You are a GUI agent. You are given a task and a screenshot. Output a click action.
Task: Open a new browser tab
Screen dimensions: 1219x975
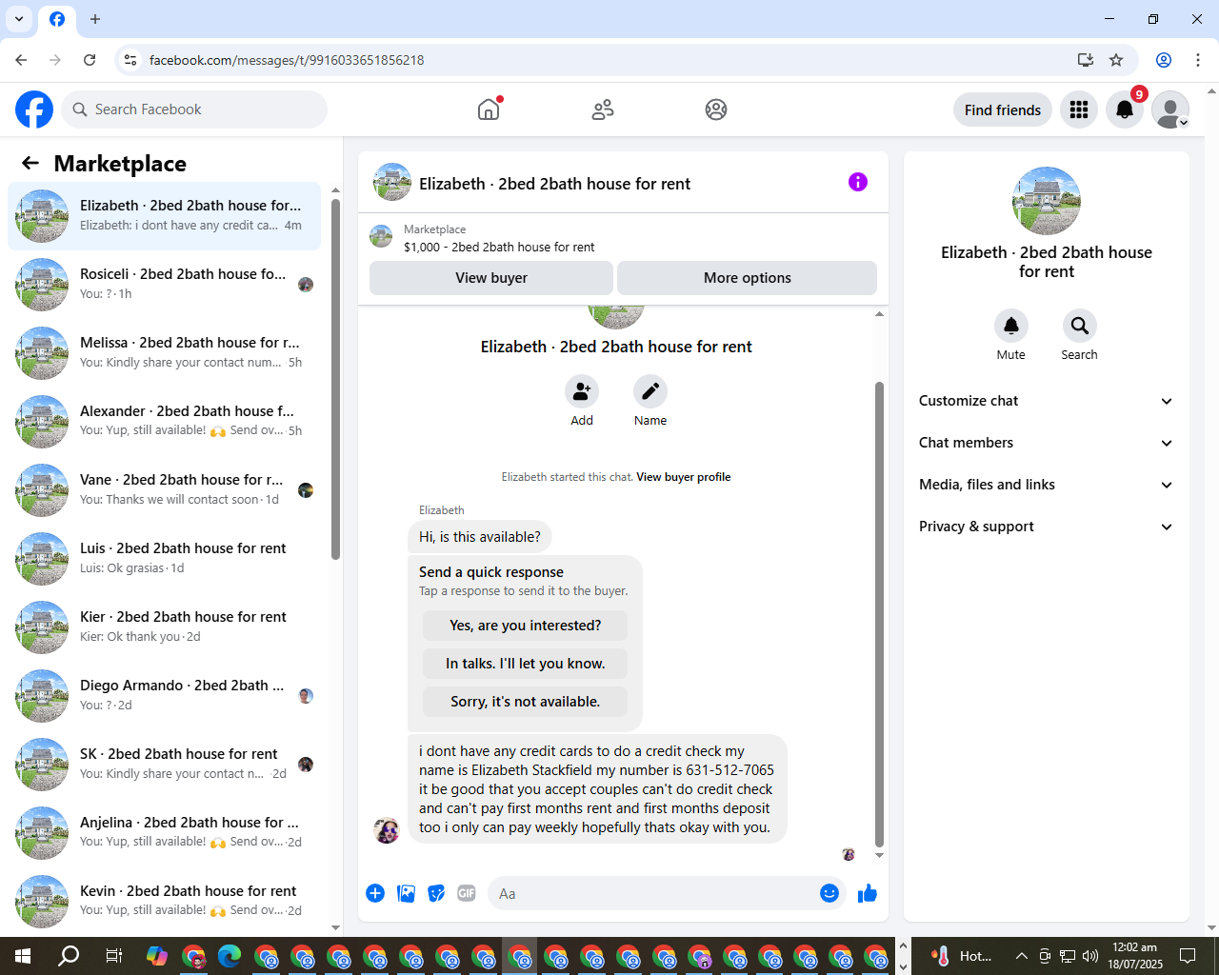pos(95,19)
